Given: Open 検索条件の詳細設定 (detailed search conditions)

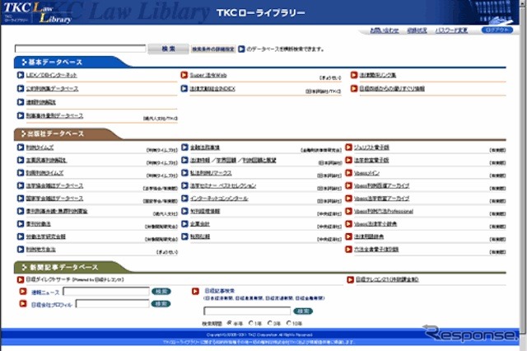Looking at the screenshot, I should pos(213,49).
